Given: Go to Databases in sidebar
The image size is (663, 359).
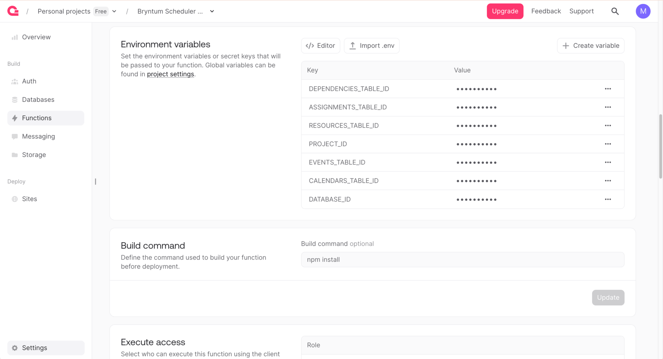Looking at the screenshot, I should (x=38, y=100).
